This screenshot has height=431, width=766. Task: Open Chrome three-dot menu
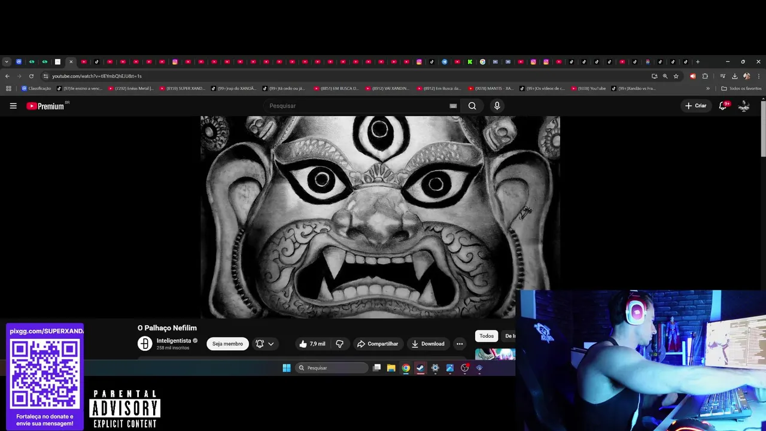pos(759,76)
